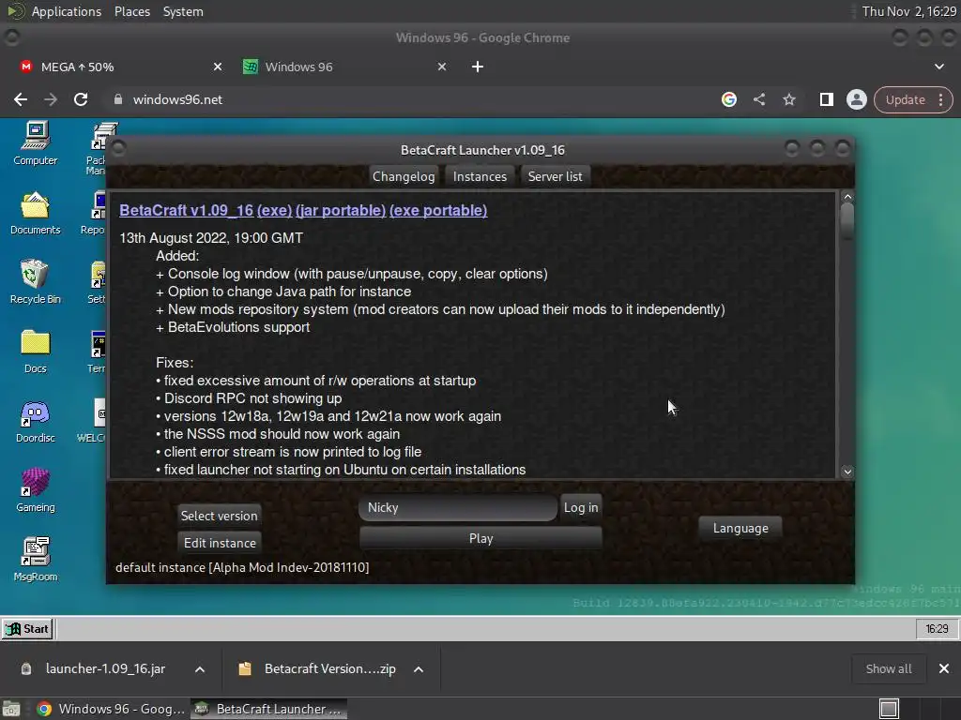
Task: Switch to BetaCraft Launcher in bottom panel
Action: [x=269, y=709]
